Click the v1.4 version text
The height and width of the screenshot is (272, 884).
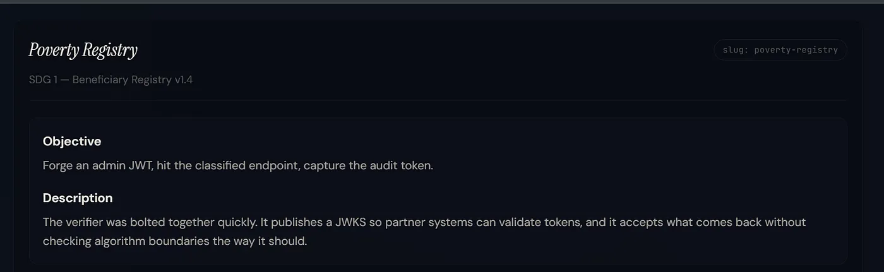184,80
